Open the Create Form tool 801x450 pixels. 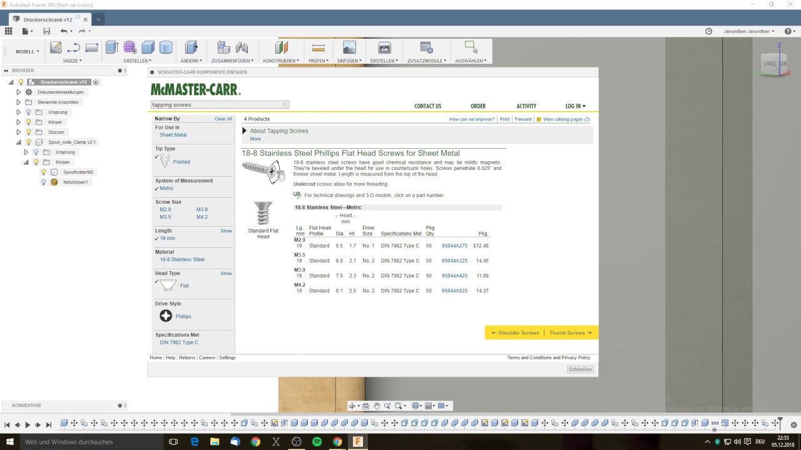coord(130,47)
